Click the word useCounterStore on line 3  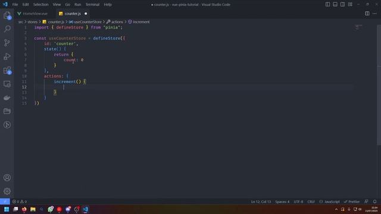coord(67,38)
